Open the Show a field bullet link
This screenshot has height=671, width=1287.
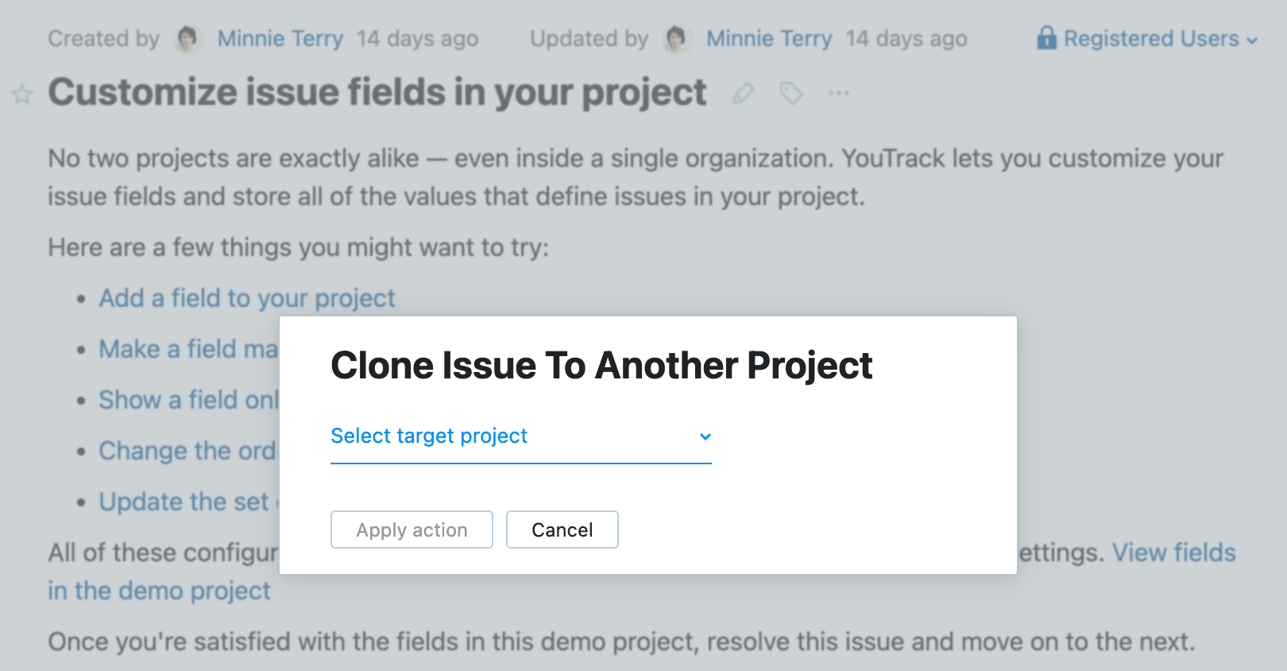187,400
